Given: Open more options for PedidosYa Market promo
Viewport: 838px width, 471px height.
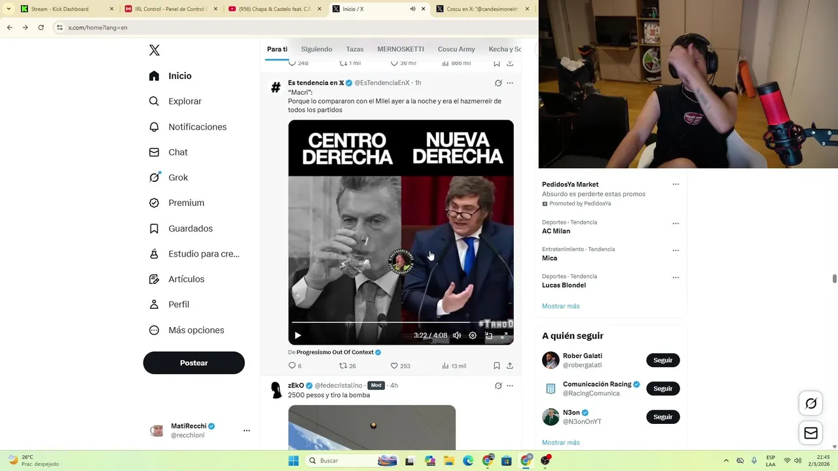Looking at the screenshot, I should 676,184.
